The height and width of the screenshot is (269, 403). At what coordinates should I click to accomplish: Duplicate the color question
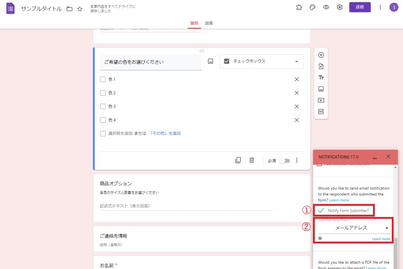click(238, 161)
